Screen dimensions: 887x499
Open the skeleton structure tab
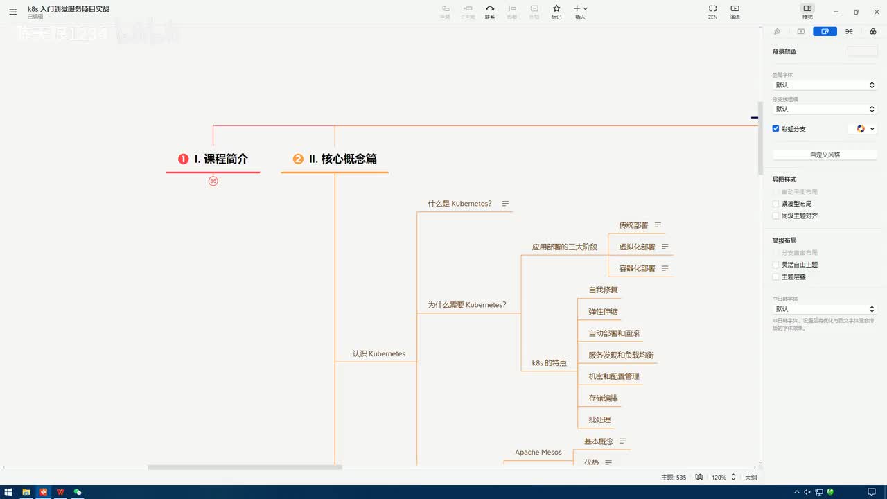point(849,31)
